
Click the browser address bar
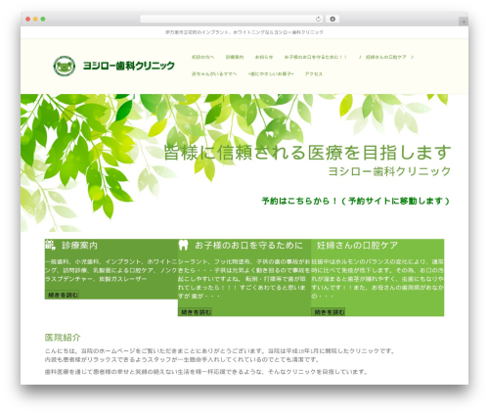tap(232, 20)
